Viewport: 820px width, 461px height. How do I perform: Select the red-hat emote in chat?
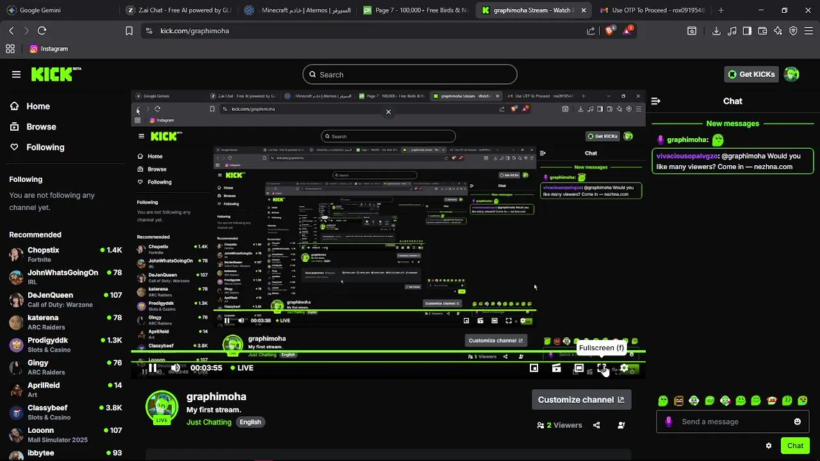coord(771,401)
